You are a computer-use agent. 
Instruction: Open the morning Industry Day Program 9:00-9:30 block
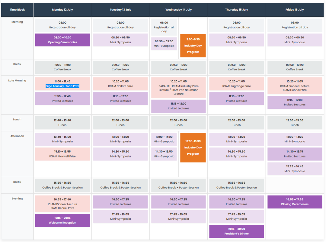[x=193, y=46]
